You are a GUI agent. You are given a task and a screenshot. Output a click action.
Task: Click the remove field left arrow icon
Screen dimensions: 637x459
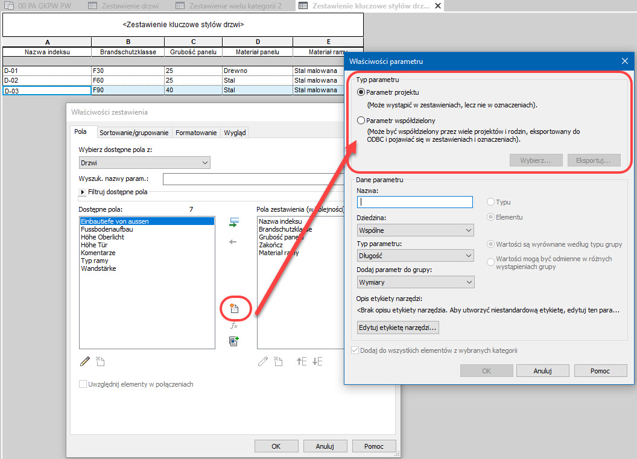(234, 242)
